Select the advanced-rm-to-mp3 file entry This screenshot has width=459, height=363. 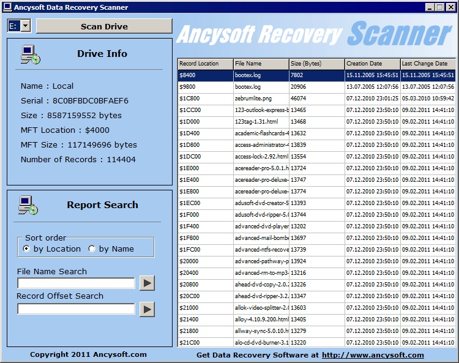pyautogui.click(x=261, y=273)
